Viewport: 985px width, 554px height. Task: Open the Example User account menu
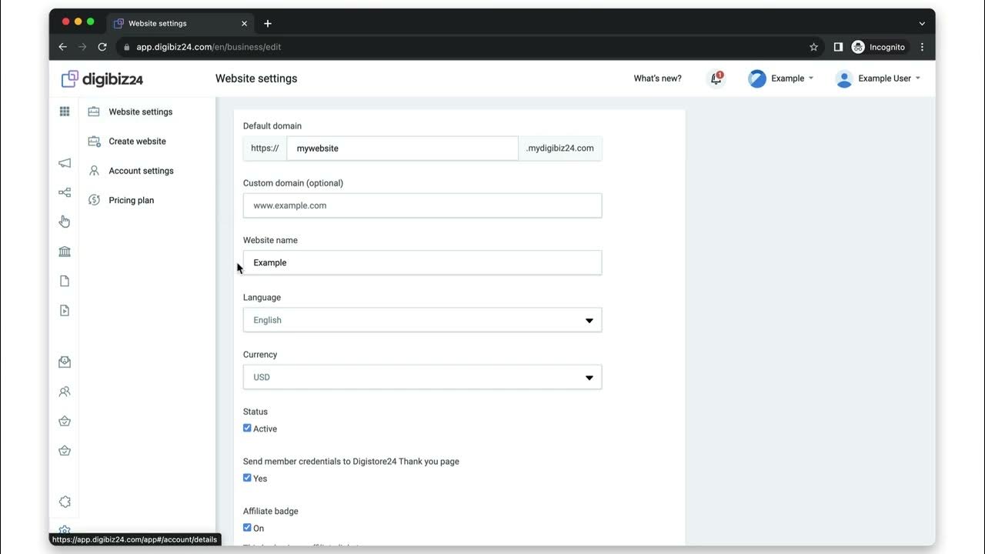pos(878,78)
